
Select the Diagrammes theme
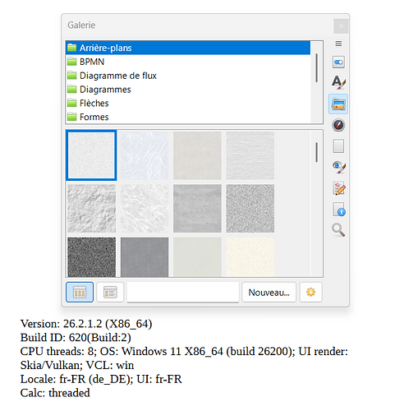click(x=188, y=90)
